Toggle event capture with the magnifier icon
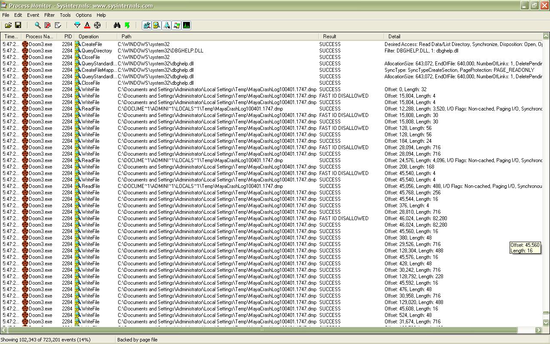This screenshot has height=344, width=550. coord(38,25)
